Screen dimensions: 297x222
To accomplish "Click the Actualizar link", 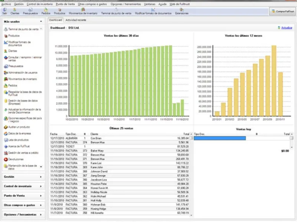I will [x=287, y=28].
